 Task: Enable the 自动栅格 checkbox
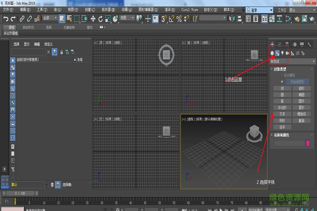click(282, 75)
